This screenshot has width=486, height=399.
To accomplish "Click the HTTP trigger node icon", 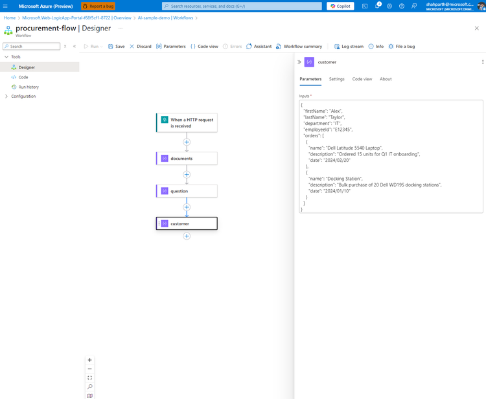I will tap(165, 120).
